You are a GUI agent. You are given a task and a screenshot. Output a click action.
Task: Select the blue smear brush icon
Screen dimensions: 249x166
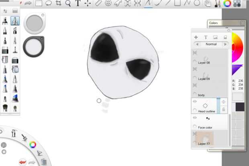15,98
